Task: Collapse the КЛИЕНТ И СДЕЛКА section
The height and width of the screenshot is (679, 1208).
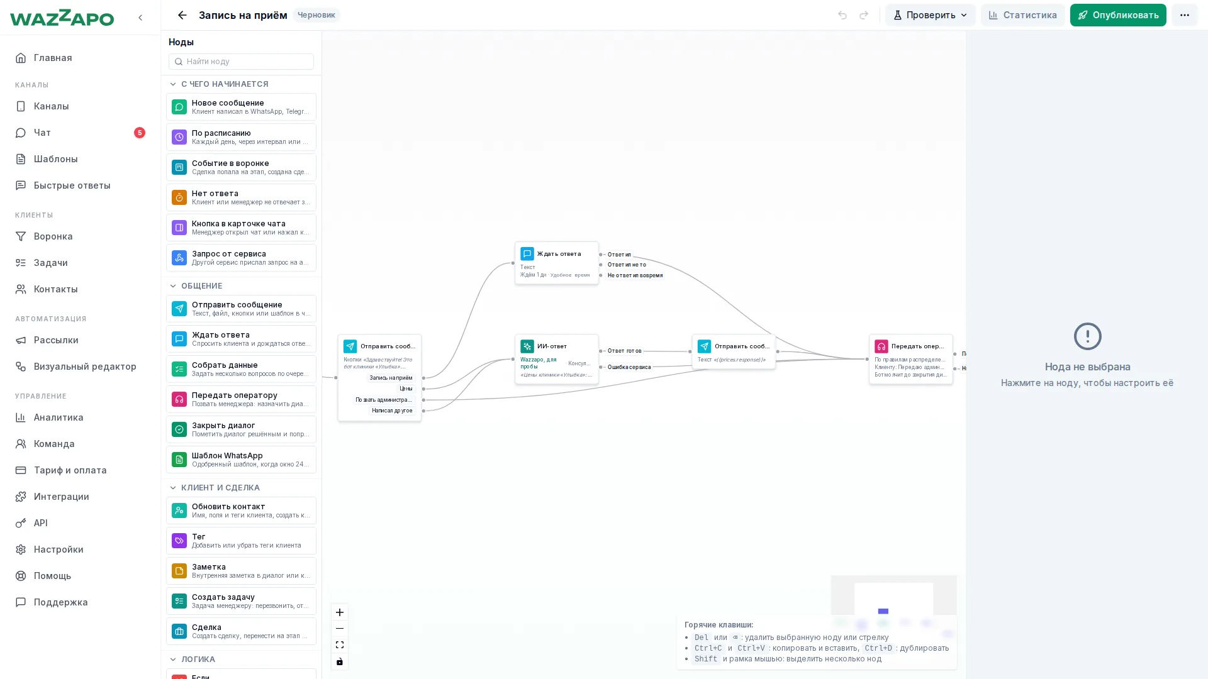Action: pos(173,488)
